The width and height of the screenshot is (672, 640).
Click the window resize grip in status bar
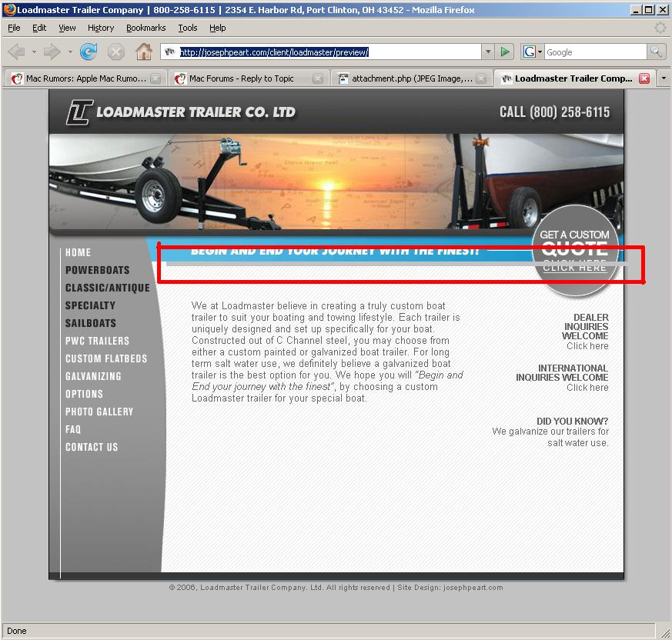665,632
